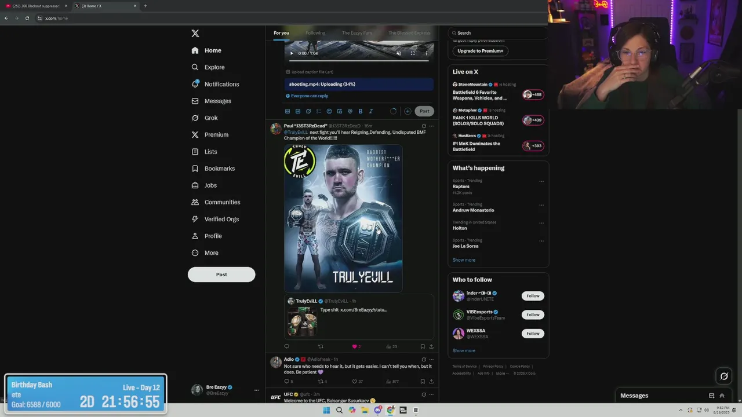The height and width of the screenshot is (417, 742).
Task: Like Adio's post with 37 likes
Action: [x=357, y=382]
